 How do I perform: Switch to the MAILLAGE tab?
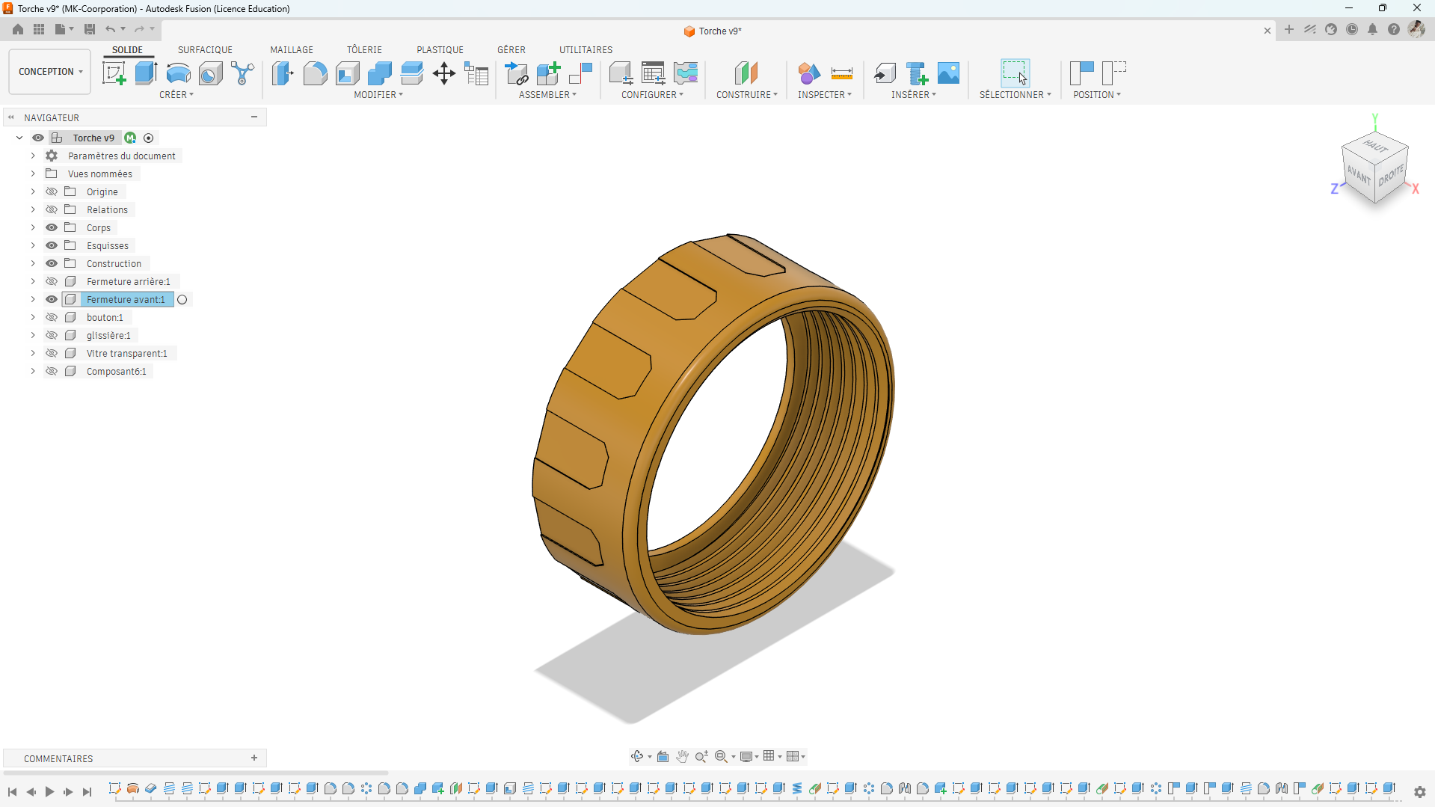click(x=292, y=50)
